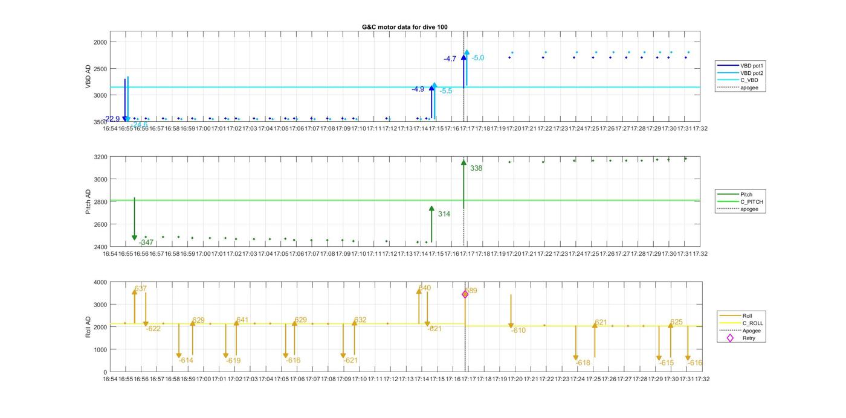Select the 'C_ROLL' legend entry
Viewport: 846px width, 418px height.
tap(741, 323)
